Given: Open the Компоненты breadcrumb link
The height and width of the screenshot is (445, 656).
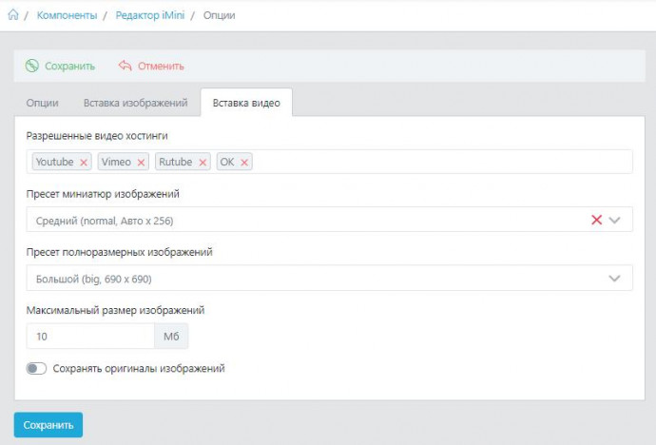Looking at the screenshot, I should pos(67,15).
